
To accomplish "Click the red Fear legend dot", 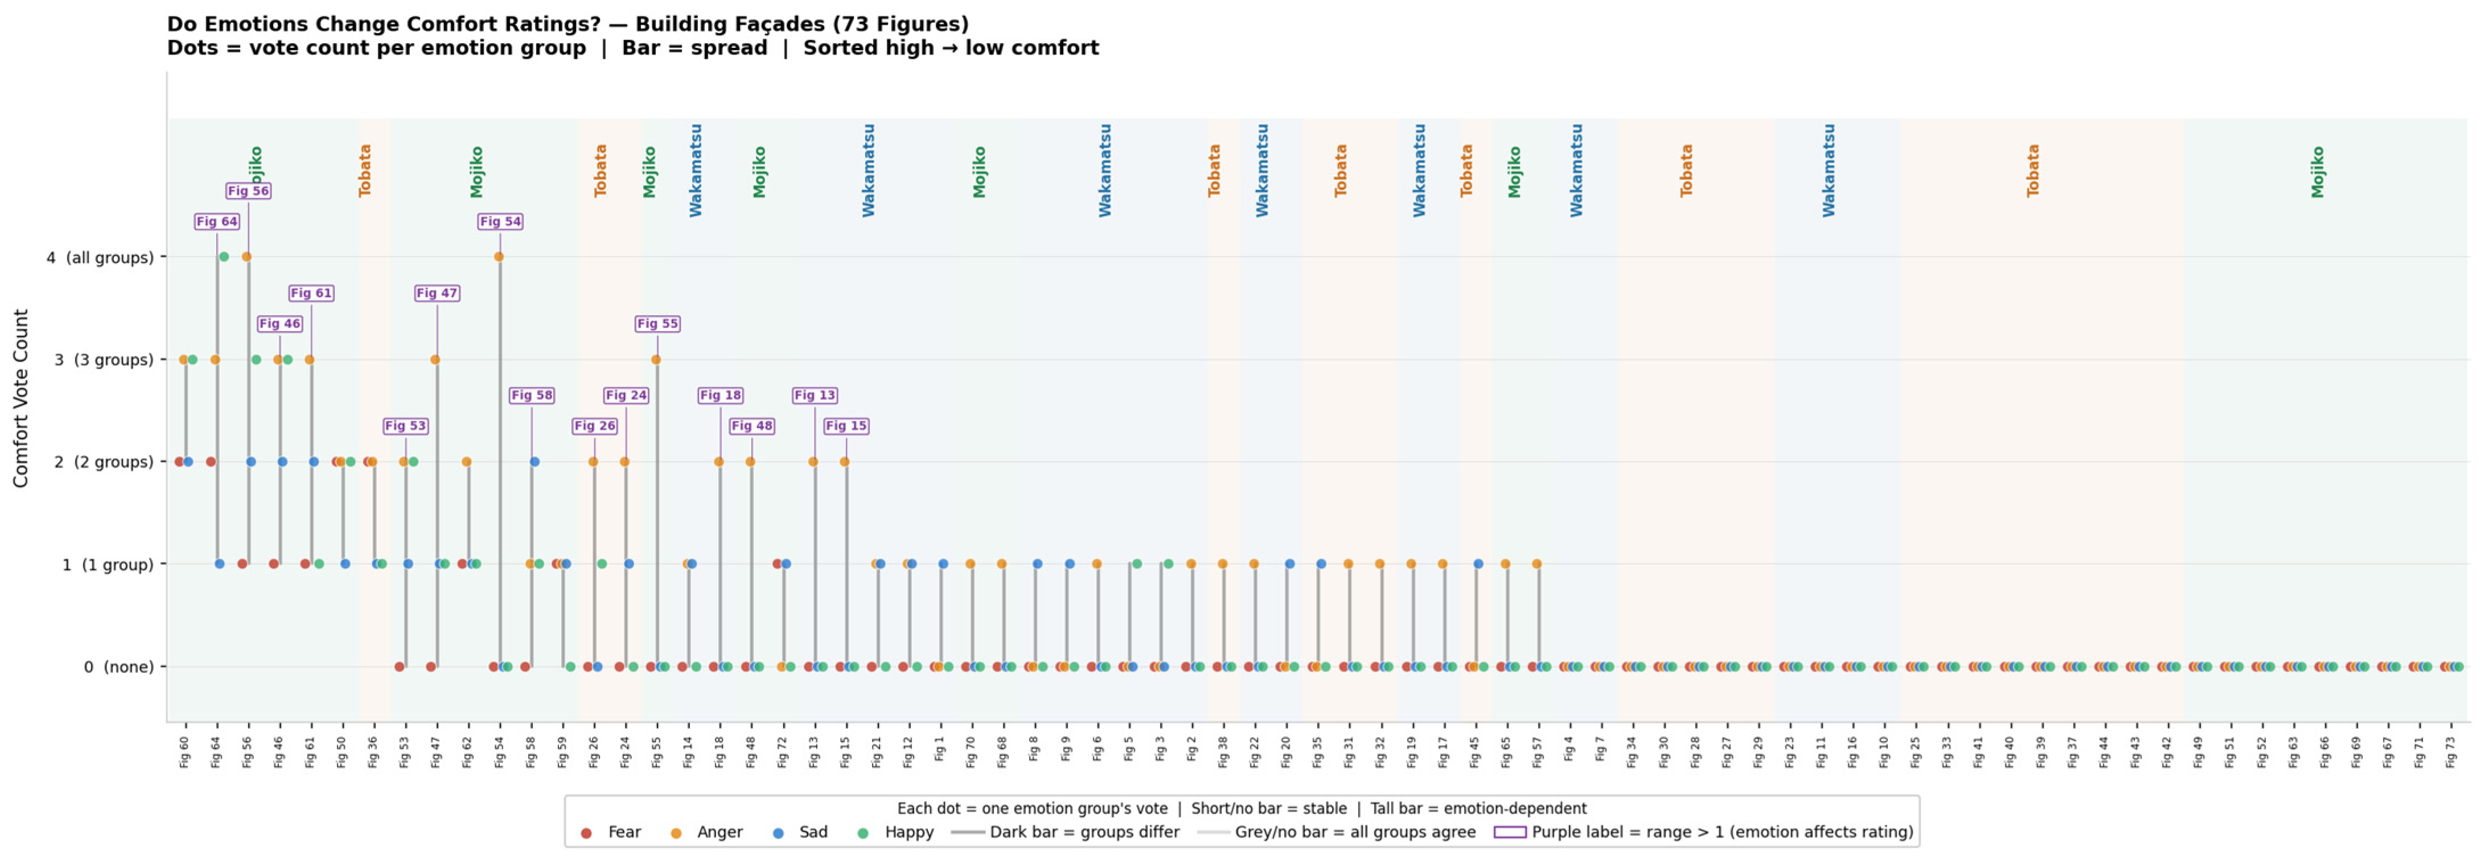I will coord(586,833).
